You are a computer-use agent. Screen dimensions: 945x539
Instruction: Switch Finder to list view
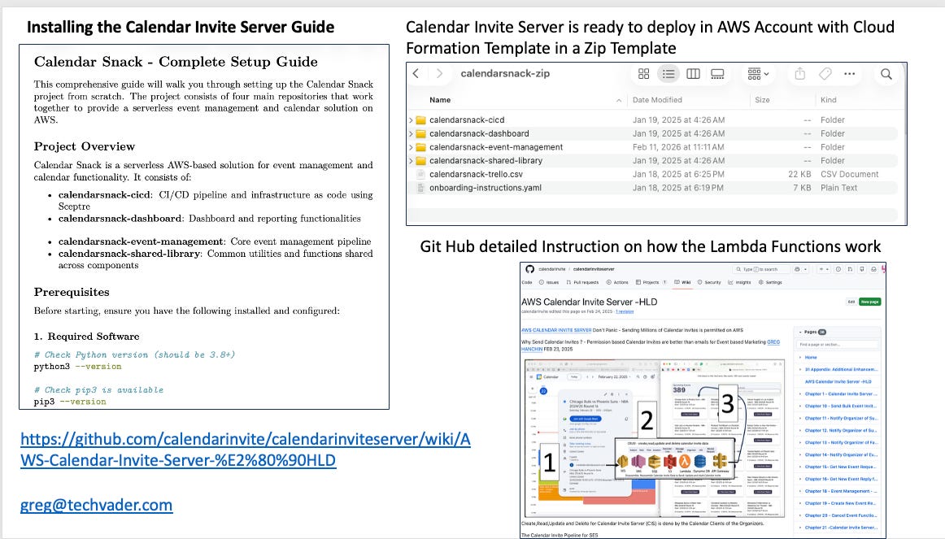[668, 73]
